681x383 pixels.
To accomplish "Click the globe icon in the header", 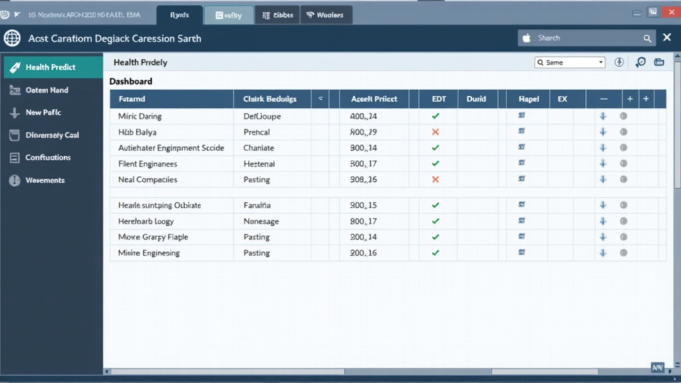I will [12, 38].
